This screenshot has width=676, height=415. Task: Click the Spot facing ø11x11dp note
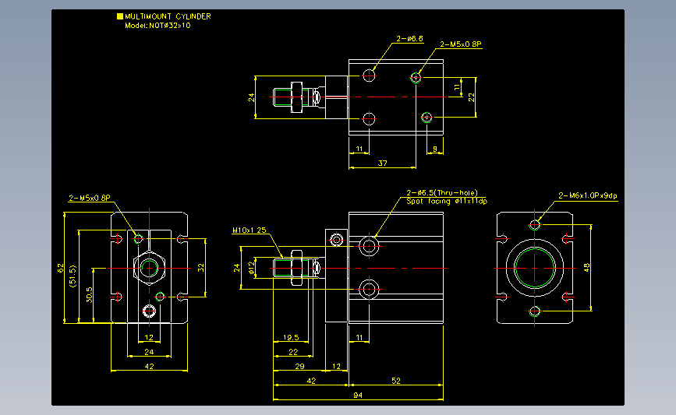(447, 201)
